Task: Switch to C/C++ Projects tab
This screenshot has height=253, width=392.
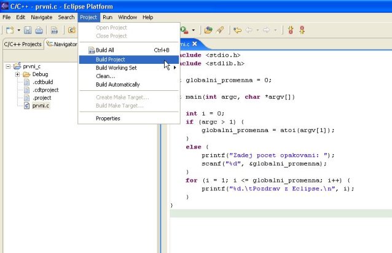Action: (23, 44)
